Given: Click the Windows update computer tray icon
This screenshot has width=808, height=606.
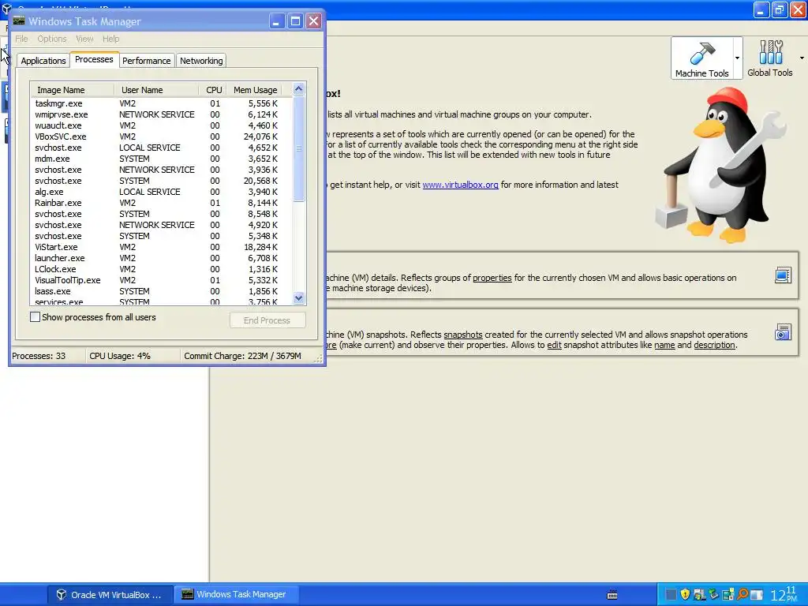Looking at the screenshot, I should 699,595.
